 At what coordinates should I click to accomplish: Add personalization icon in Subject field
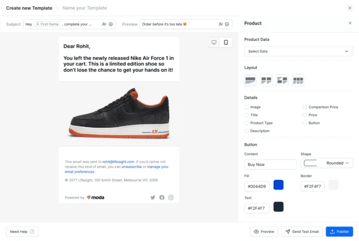pos(104,24)
